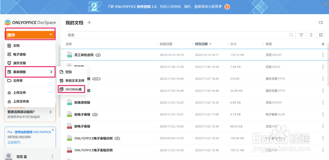Expand the 表单模板 submenu arrow
This screenshot has width=329, height=160.
(x=51, y=72)
